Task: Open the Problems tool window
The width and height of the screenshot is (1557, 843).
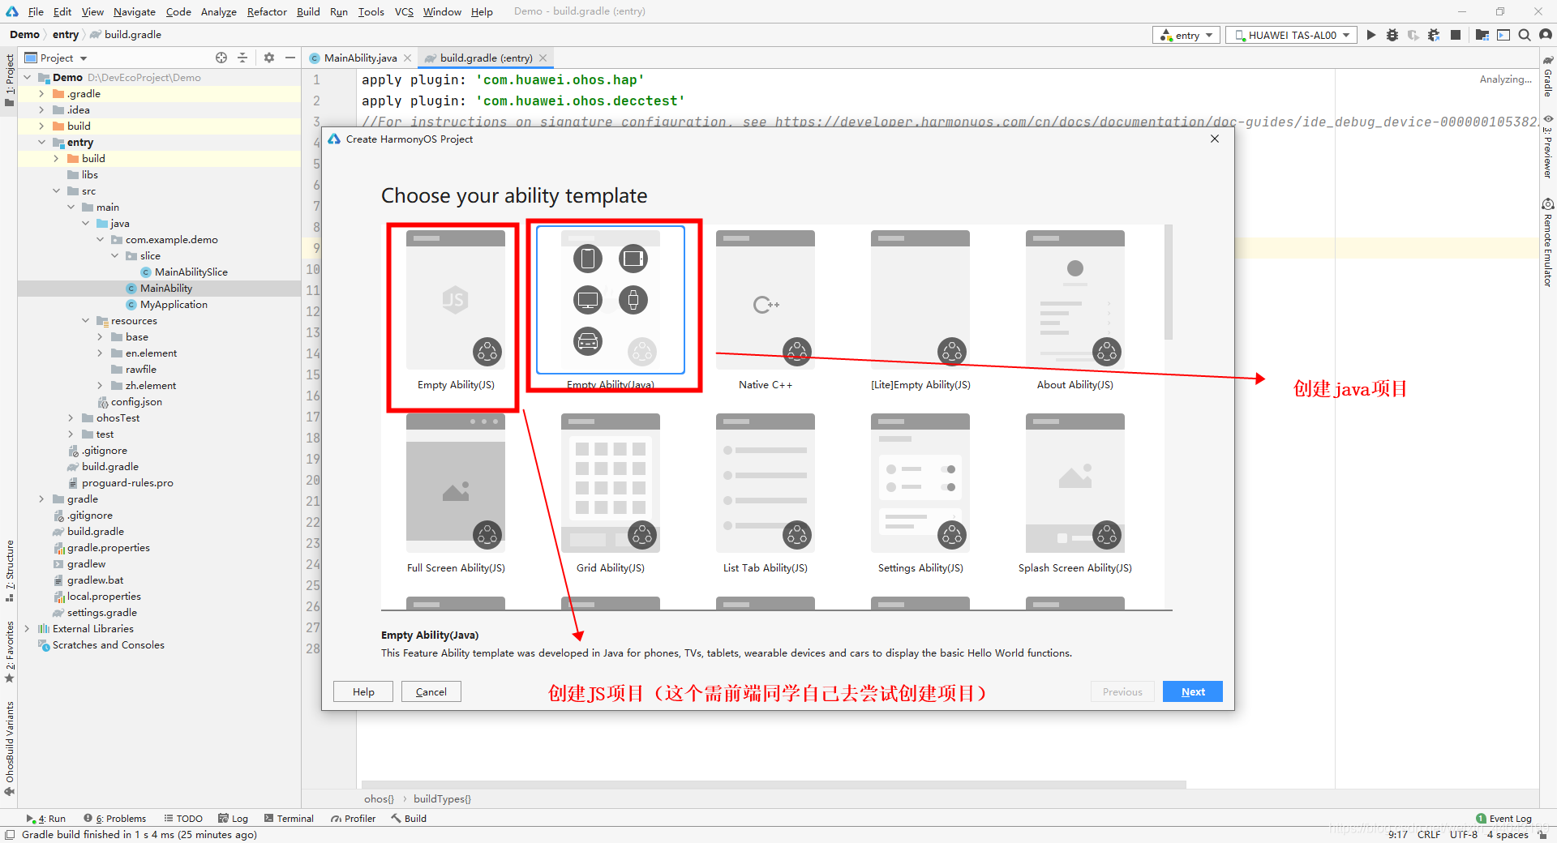Action: pyautogui.click(x=115, y=819)
